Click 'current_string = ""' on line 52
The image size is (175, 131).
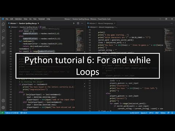click(x=107, y=50)
